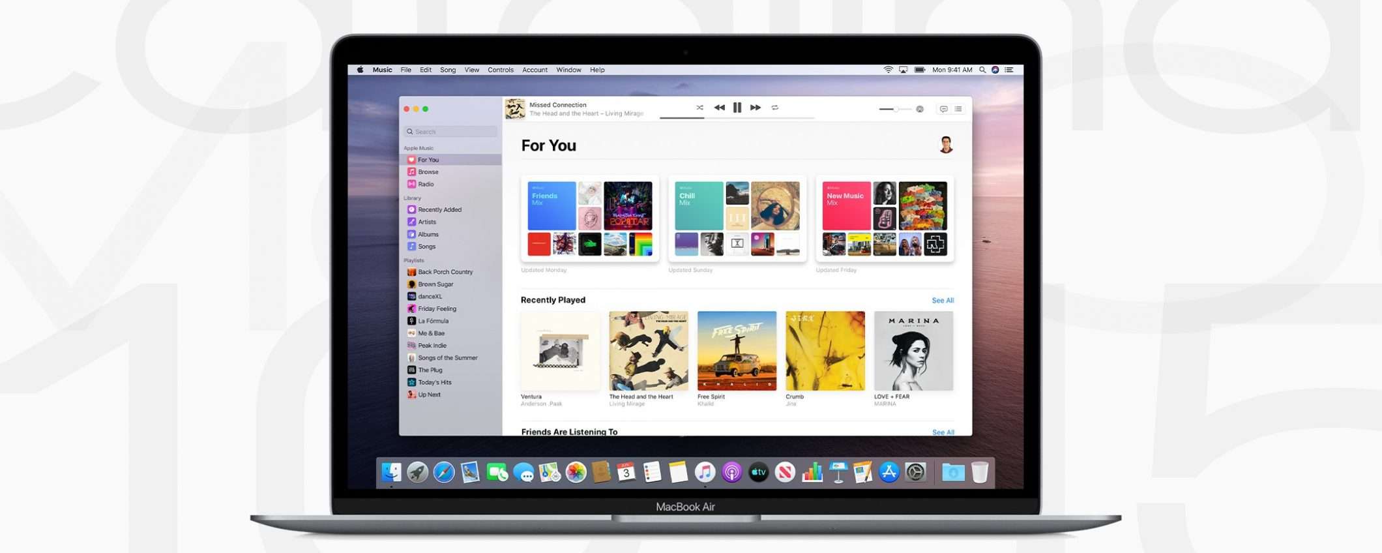Launch Podcasts from the Dock
The width and height of the screenshot is (1382, 553).
731,472
